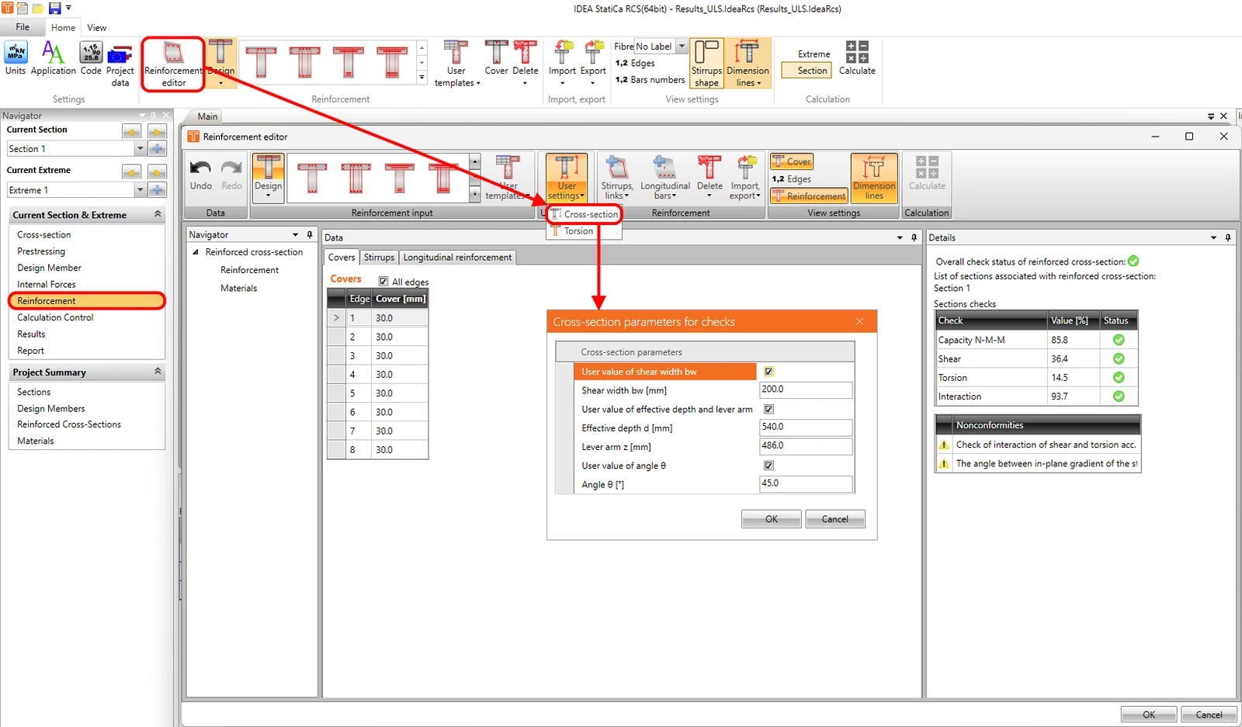Screen dimensions: 1242x727
Task: Click Shear width bw input field
Action: point(806,389)
